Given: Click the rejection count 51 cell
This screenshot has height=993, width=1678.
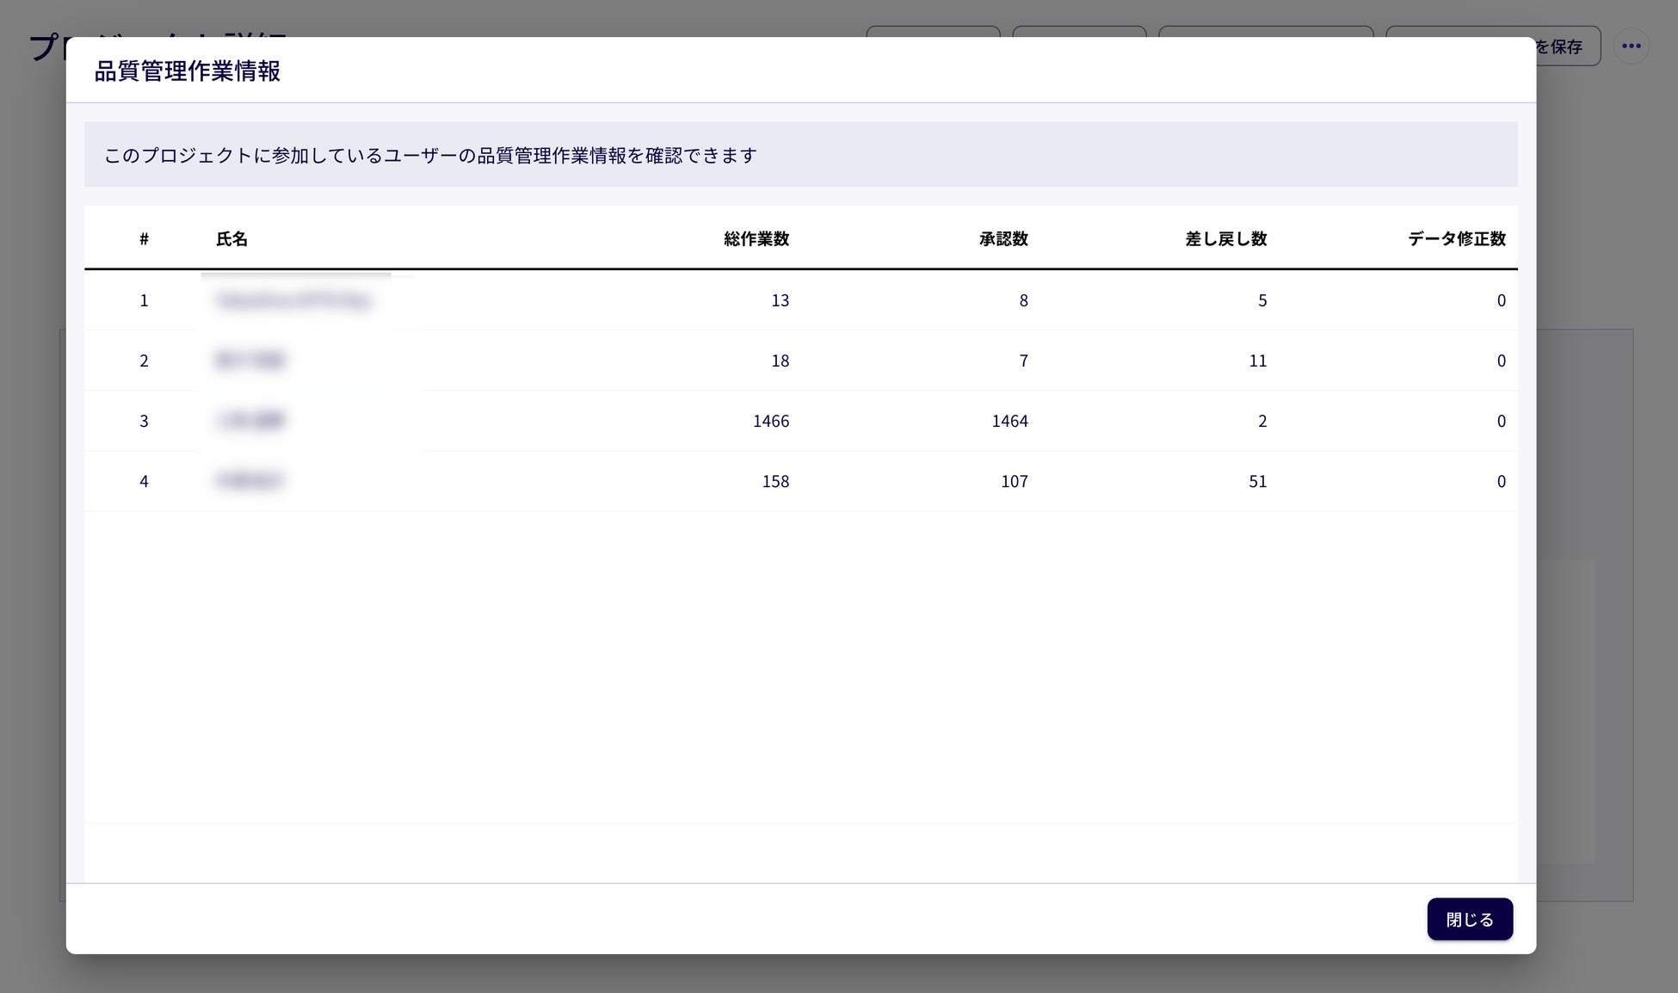Looking at the screenshot, I should pyautogui.click(x=1257, y=481).
